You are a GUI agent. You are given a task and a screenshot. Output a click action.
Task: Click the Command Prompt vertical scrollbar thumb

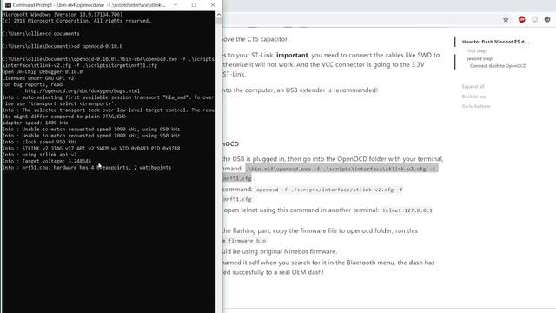point(219,21)
